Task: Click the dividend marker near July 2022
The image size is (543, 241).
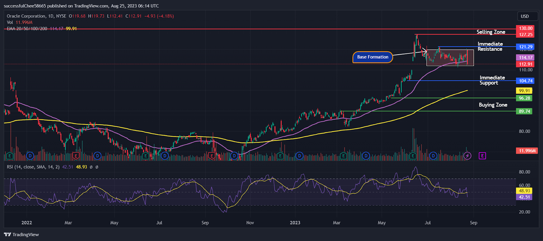Action: tap(165, 156)
